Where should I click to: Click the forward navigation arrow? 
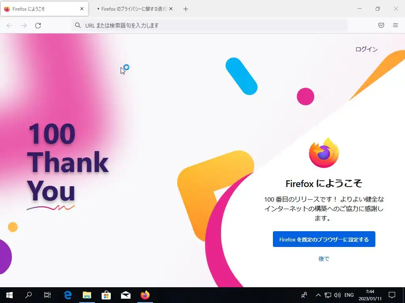coord(24,26)
